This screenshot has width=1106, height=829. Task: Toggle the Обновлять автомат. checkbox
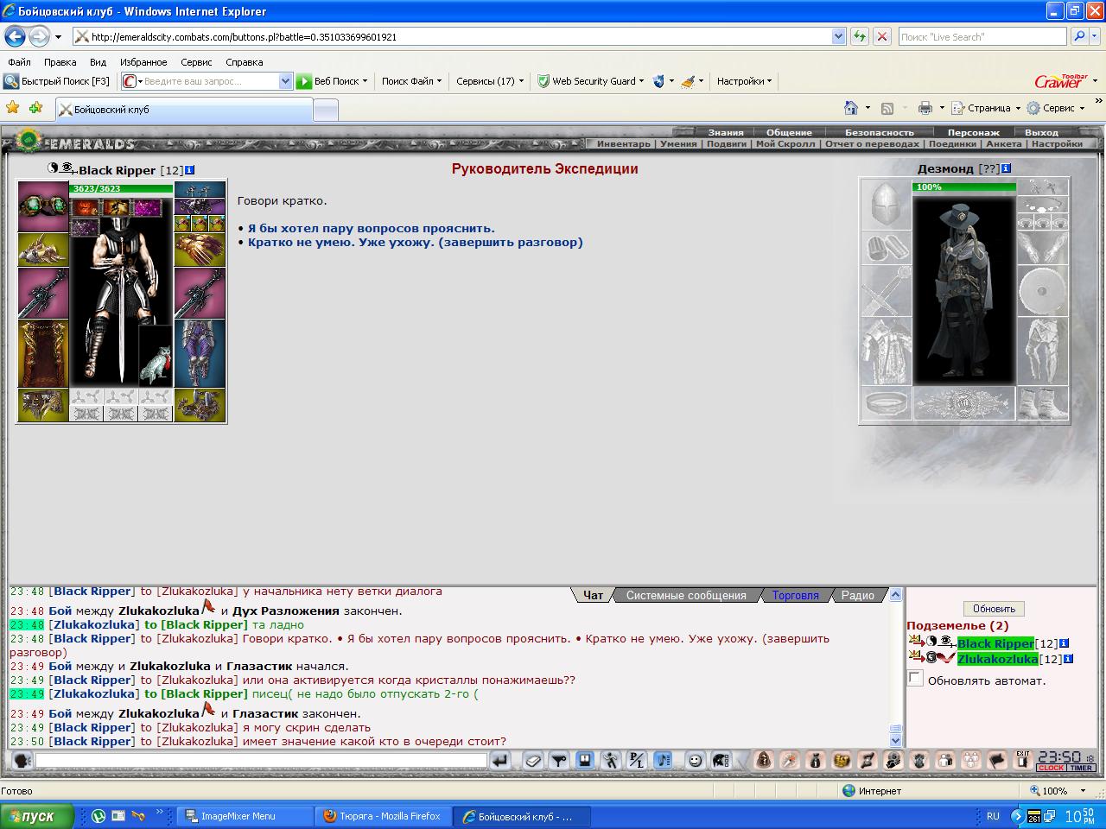916,679
